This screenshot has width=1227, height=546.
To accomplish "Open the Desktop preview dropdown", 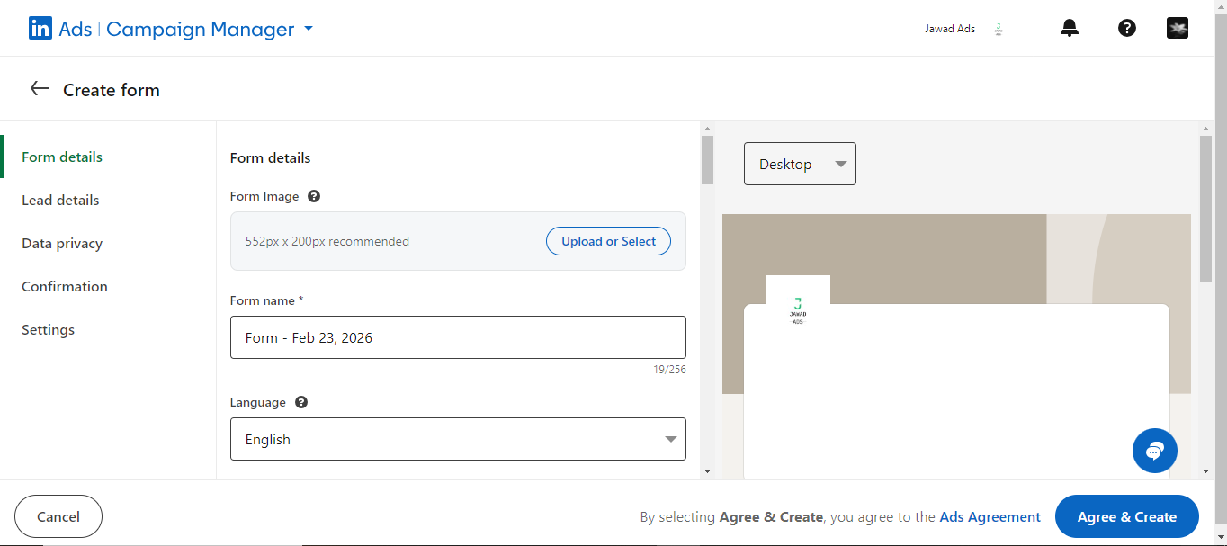I will 800,164.
